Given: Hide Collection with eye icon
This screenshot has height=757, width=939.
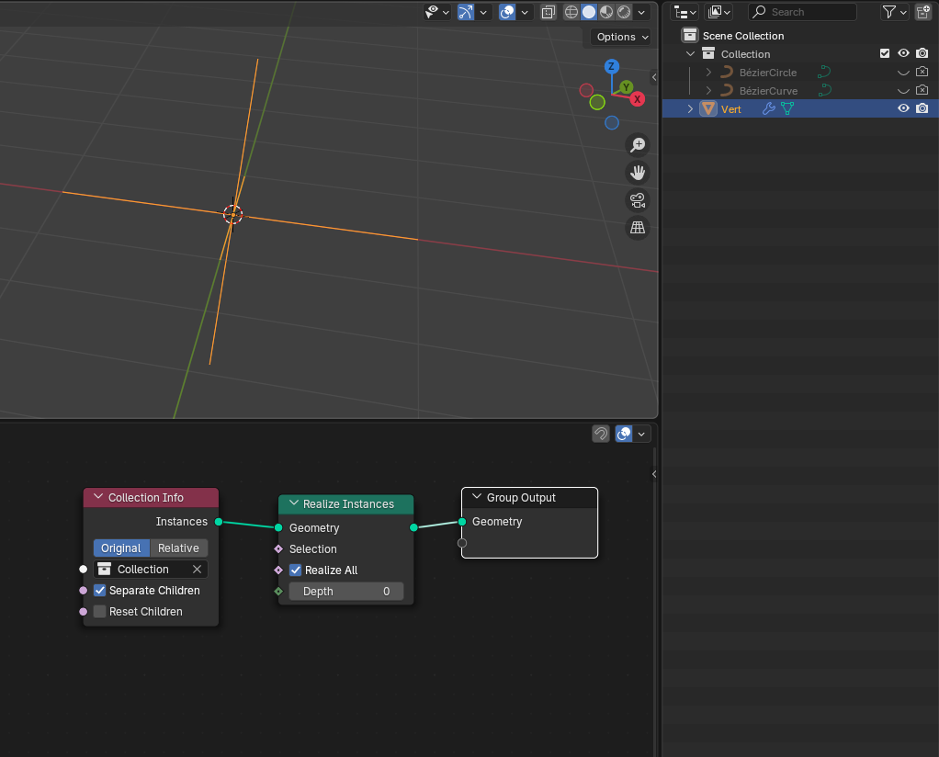Looking at the screenshot, I should click(903, 53).
